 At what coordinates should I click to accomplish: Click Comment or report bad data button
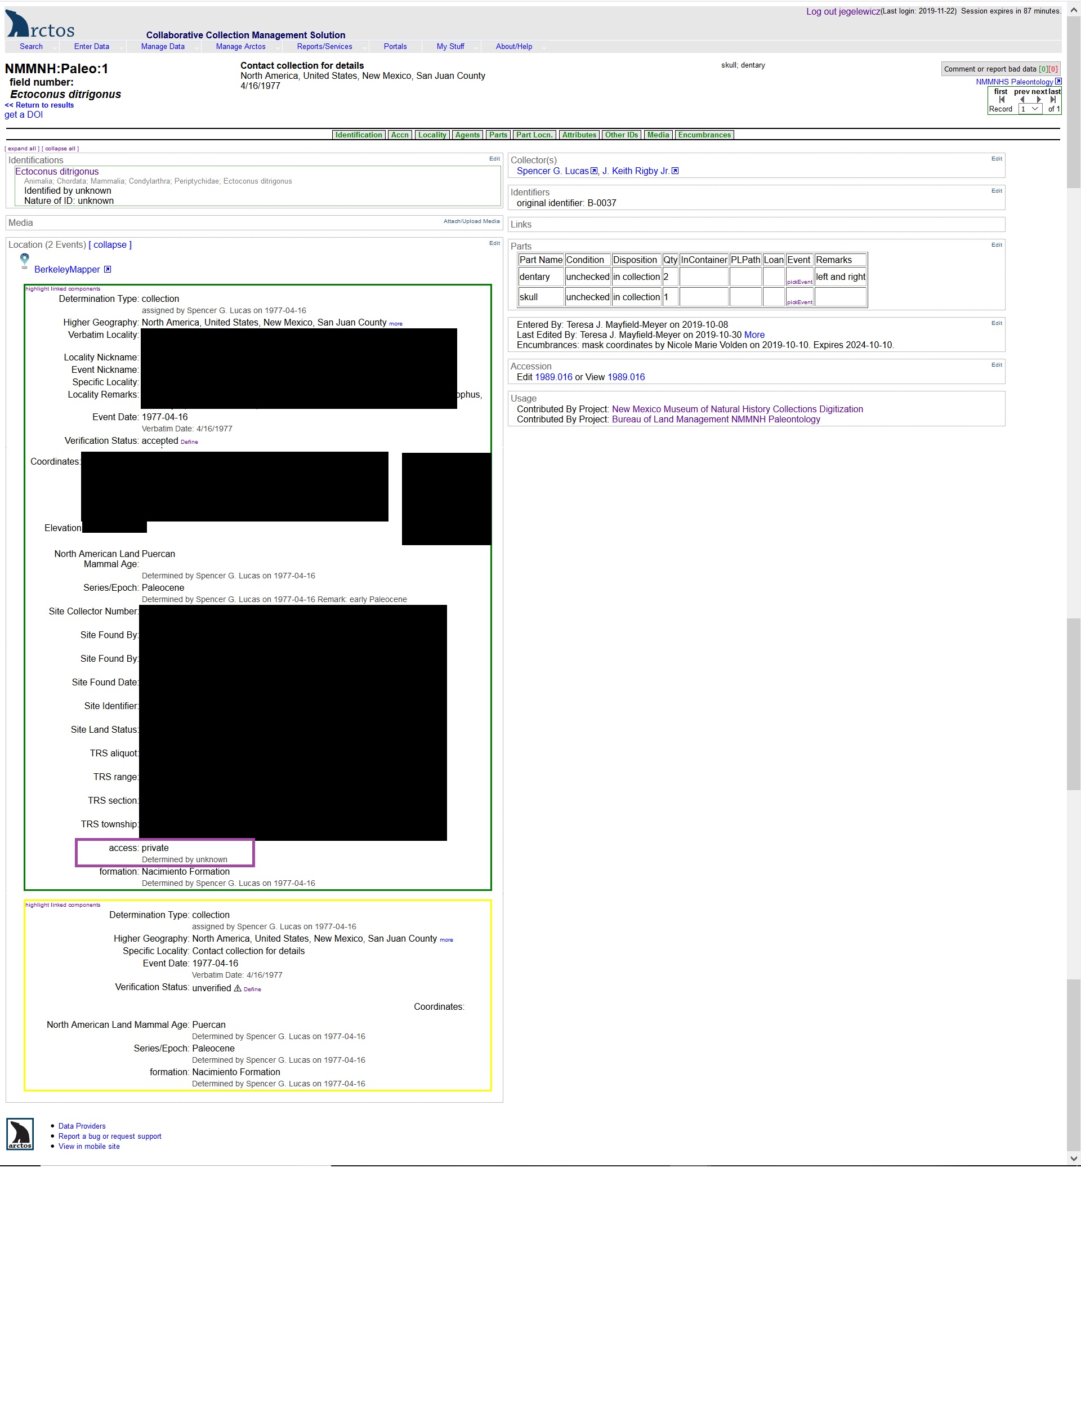(x=1000, y=69)
